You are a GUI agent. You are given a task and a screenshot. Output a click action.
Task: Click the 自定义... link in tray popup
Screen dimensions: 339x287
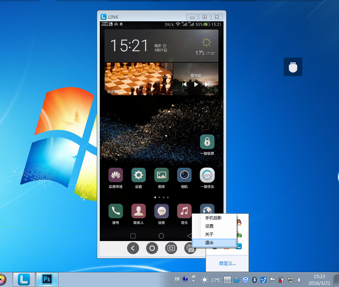coord(227,263)
